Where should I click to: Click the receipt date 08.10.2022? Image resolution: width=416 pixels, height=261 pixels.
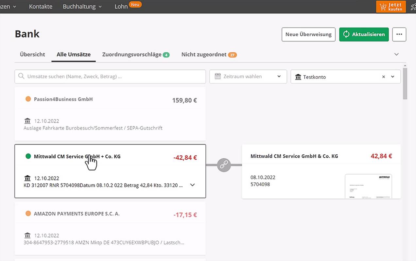tap(263, 177)
